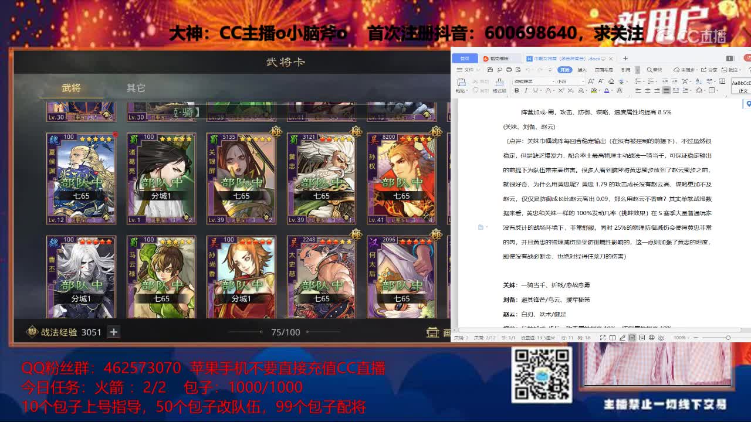Click the clear formatting eraser icon

tap(611, 81)
